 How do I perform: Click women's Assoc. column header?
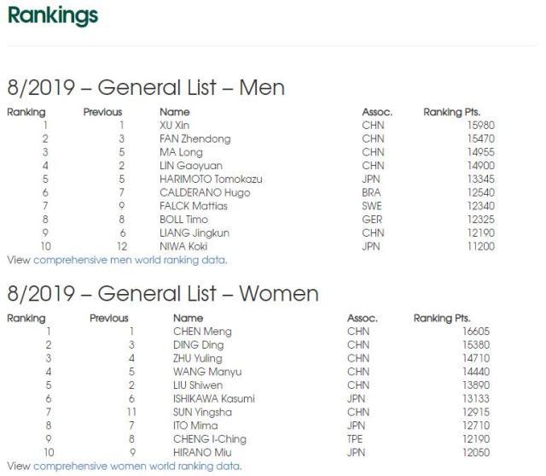pos(363,318)
